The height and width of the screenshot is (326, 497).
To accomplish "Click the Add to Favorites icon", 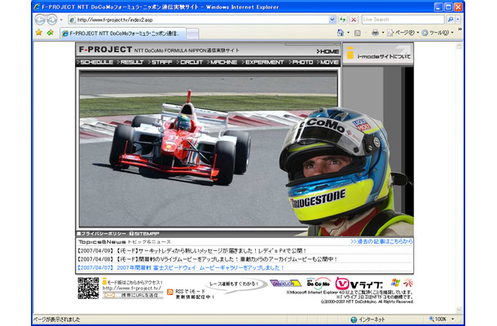I will coord(50,33).
